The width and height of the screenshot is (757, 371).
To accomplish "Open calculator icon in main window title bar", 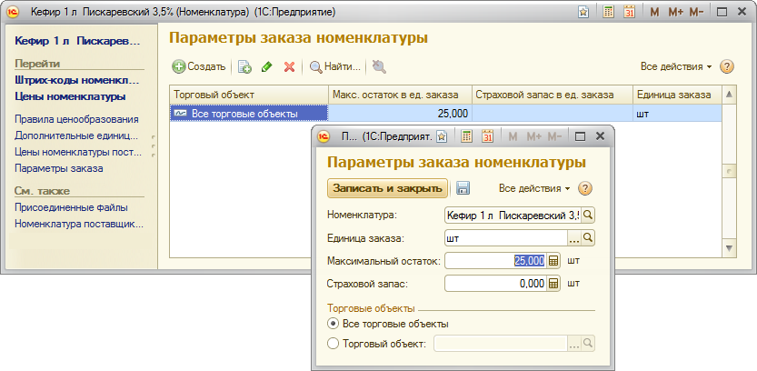I will [608, 13].
